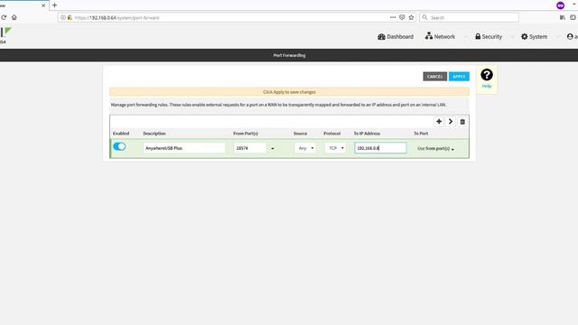This screenshot has width=578, height=325.
Task: Click the Description column header
Action: pyautogui.click(x=154, y=134)
